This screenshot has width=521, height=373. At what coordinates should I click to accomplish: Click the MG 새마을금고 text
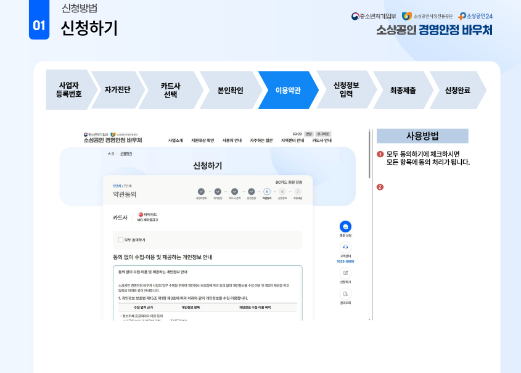[148, 220]
